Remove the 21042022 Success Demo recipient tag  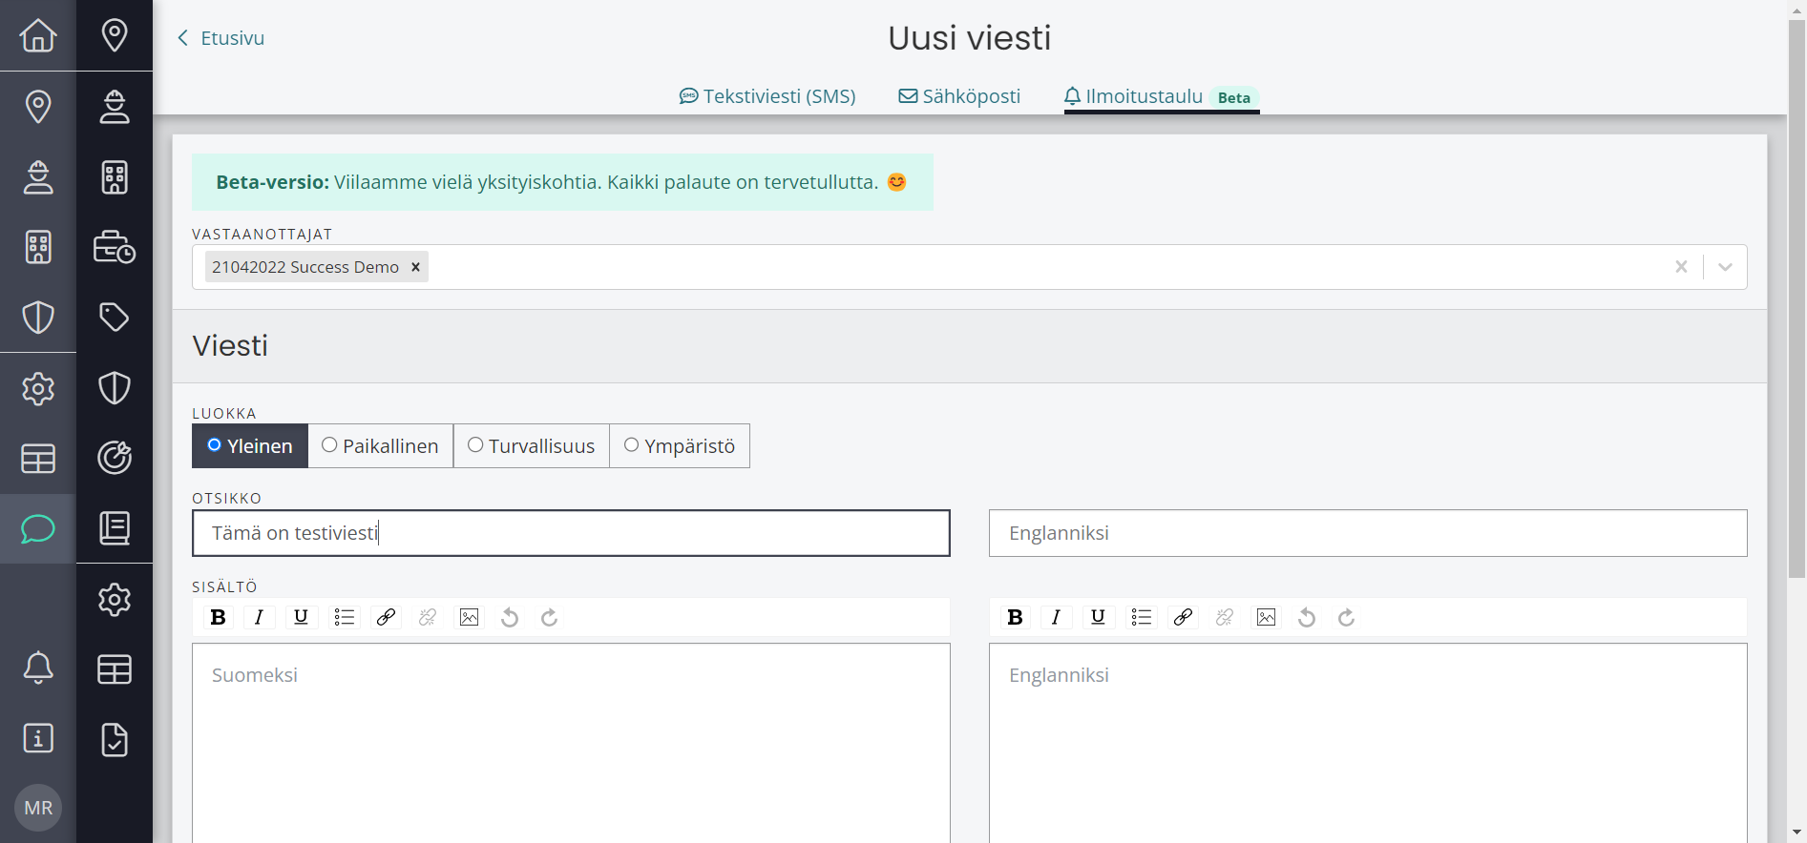coord(415,267)
